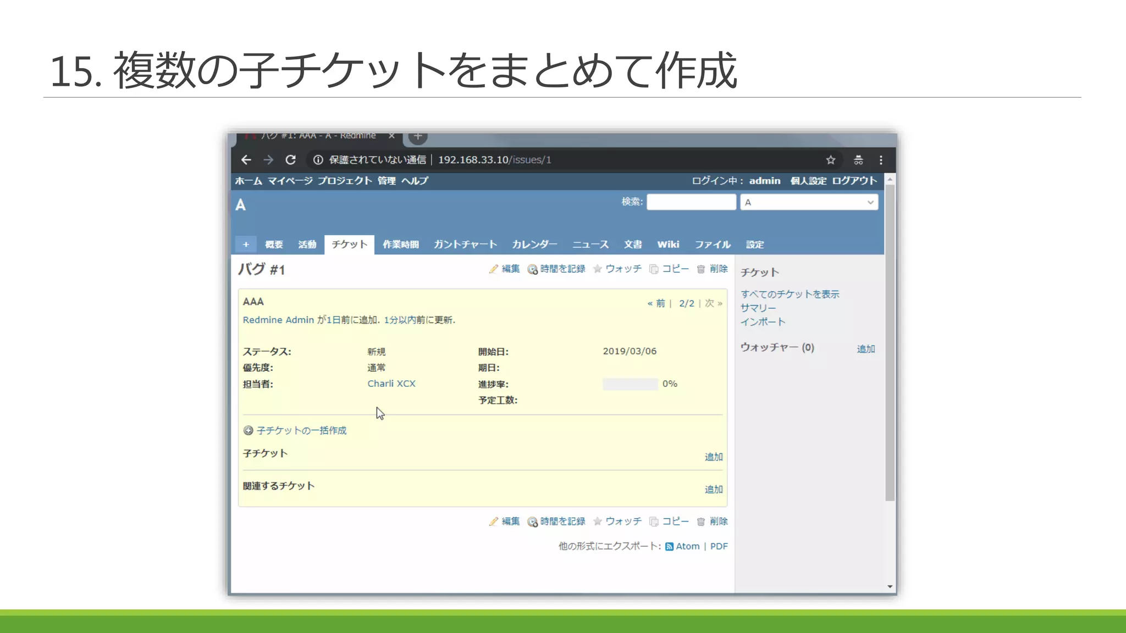Click the 進捗率 progress bar
The height and width of the screenshot is (633, 1126).
coord(630,384)
